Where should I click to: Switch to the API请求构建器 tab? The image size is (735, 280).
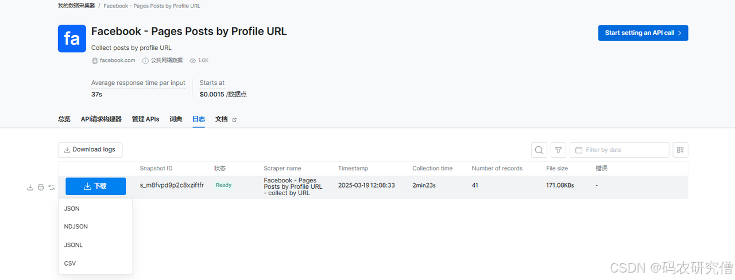click(x=101, y=119)
